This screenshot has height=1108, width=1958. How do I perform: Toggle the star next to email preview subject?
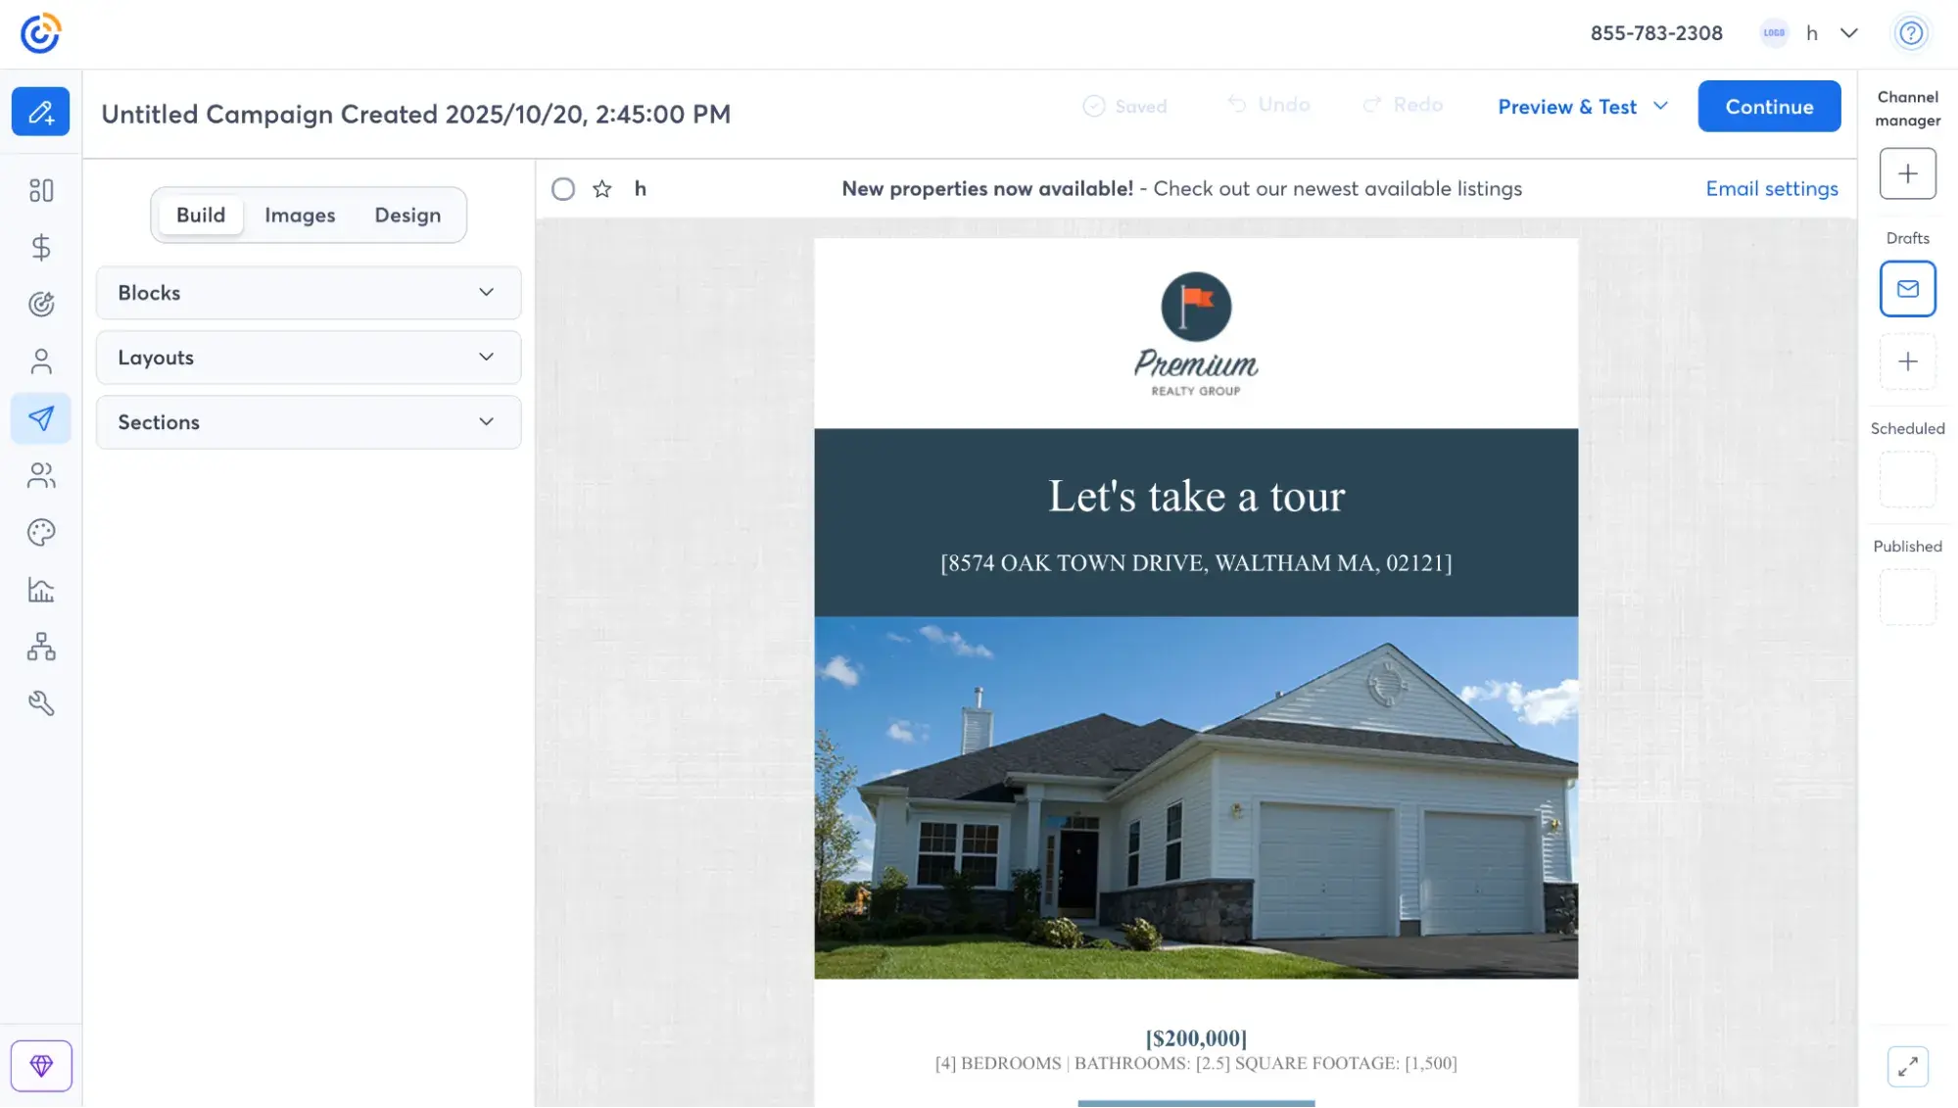click(x=602, y=189)
